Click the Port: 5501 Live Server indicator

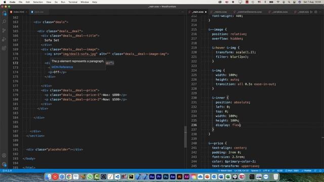[x=292, y=171]
